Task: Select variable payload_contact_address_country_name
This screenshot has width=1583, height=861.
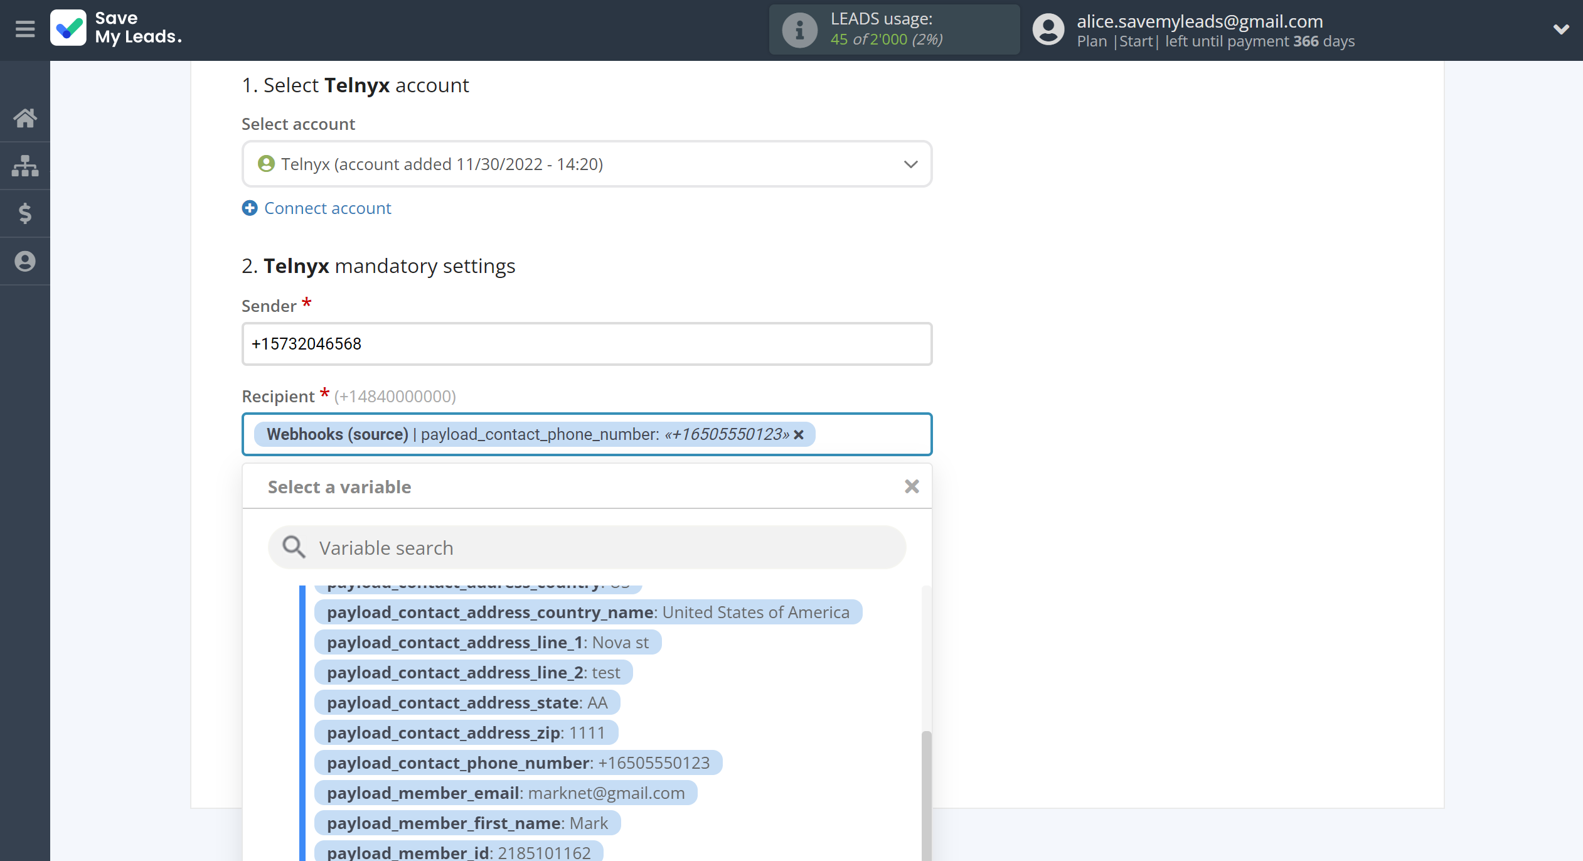Action: (x=588, y=612)
